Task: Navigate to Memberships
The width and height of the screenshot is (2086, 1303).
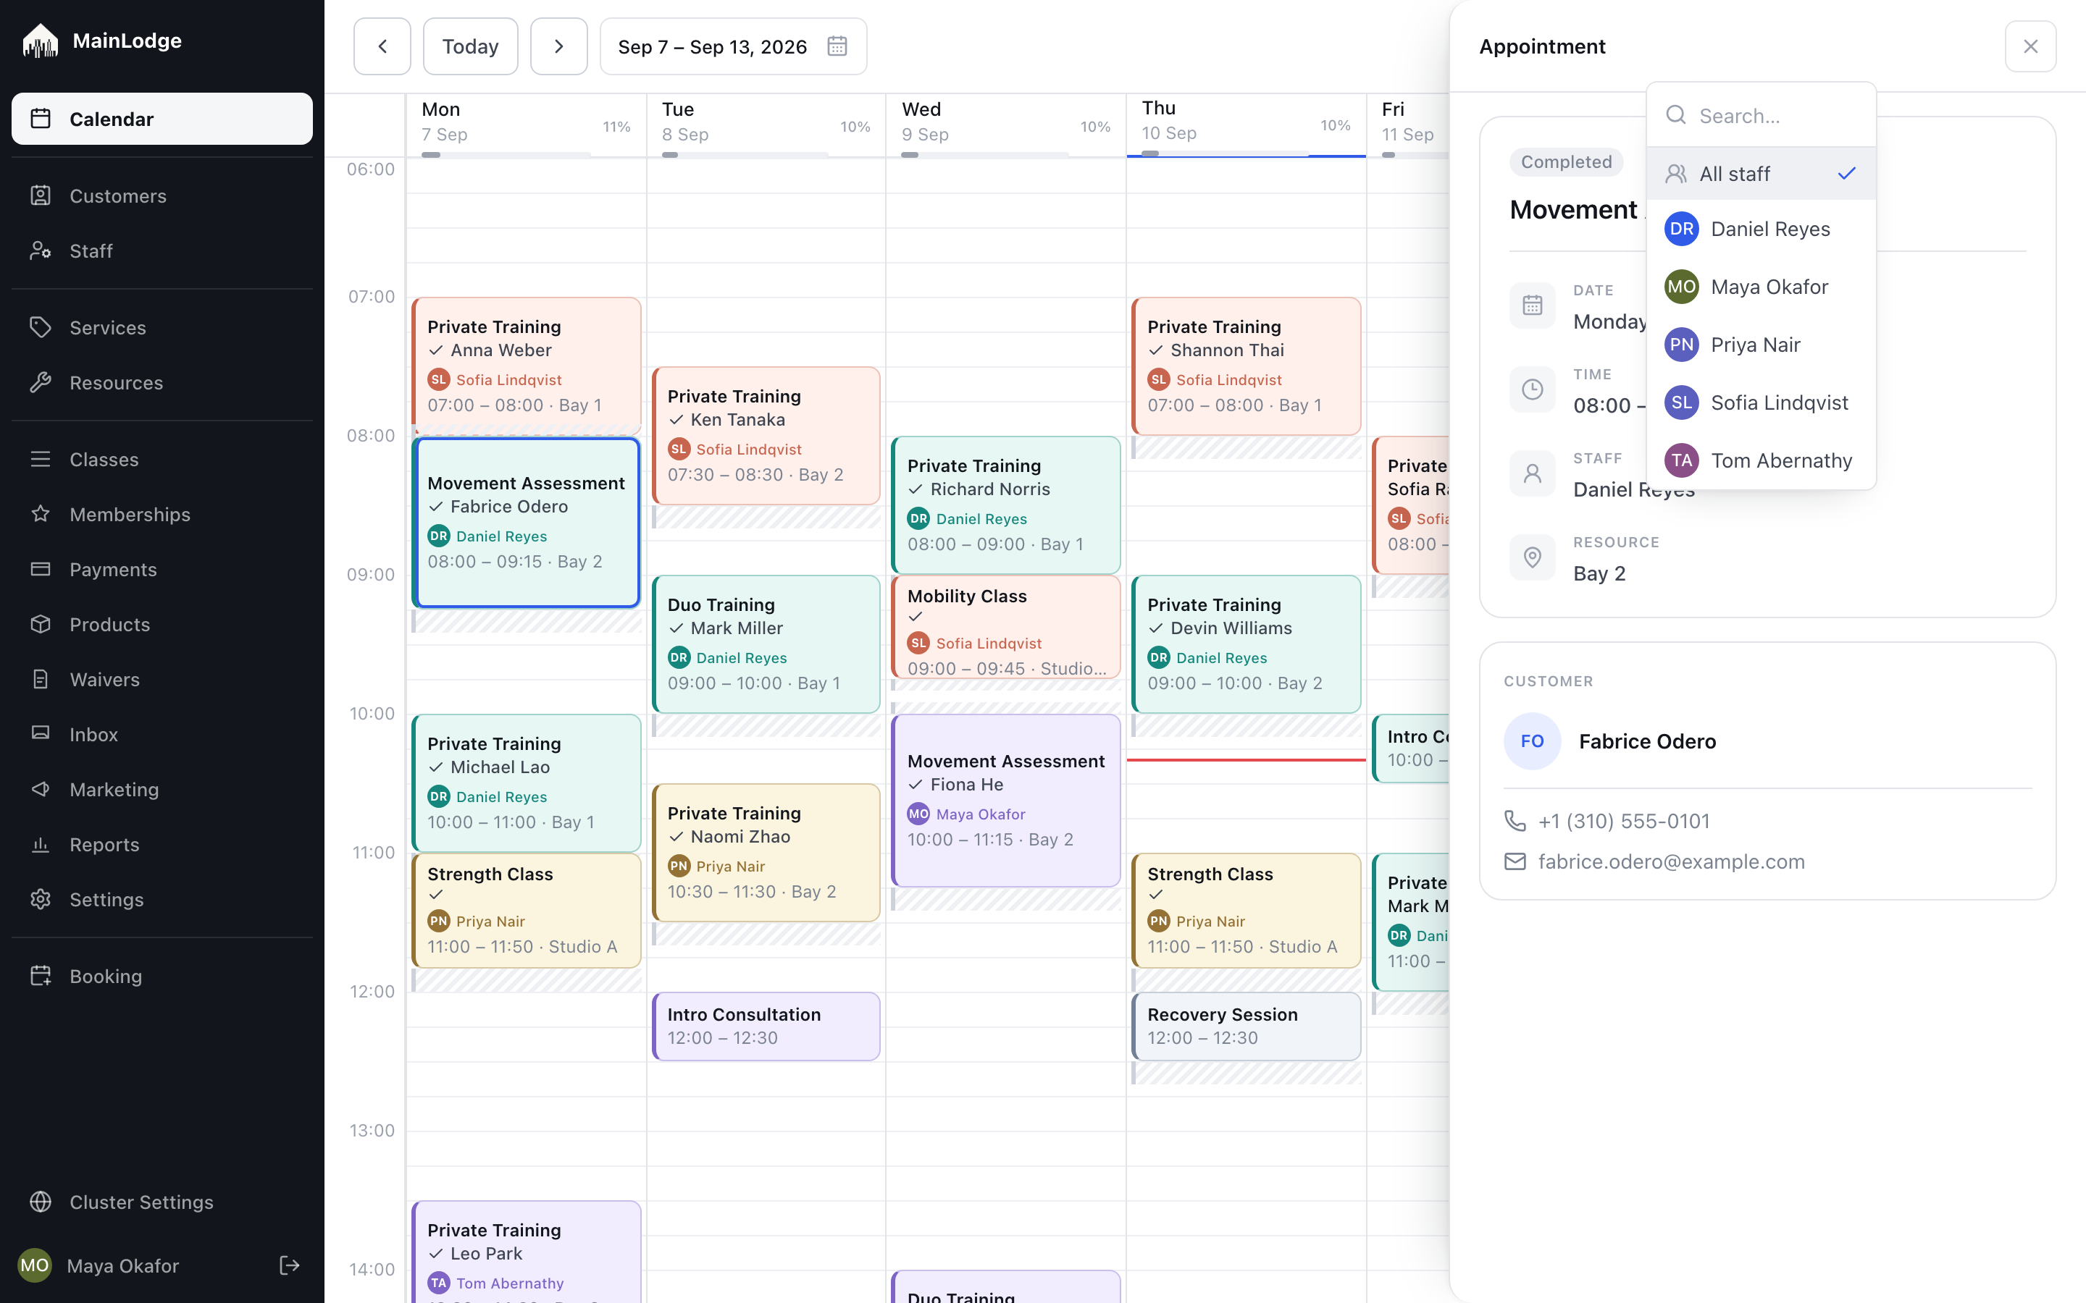Action: 162,515
